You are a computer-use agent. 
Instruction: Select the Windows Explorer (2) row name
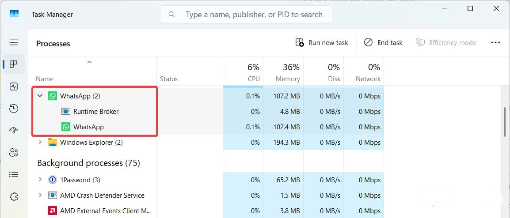pos(91,142)
